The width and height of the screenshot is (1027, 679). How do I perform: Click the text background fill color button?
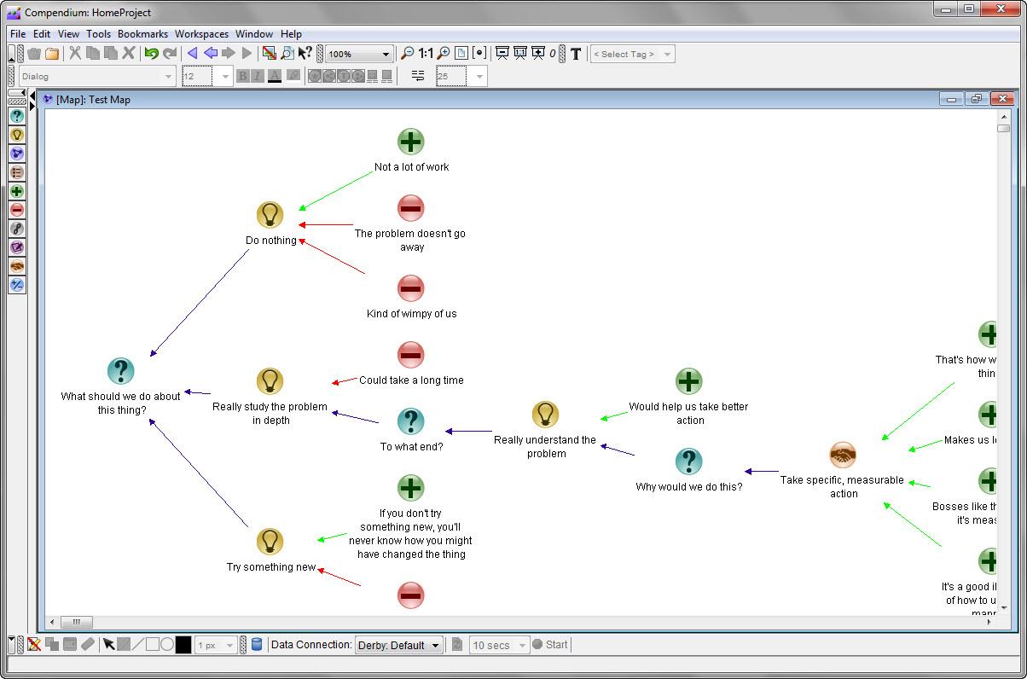coord(293,76)
